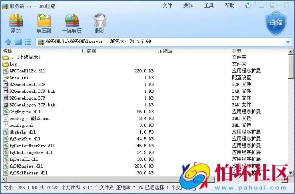
Task: Start a scan with the 扫描 shield
Action: (x=276, y=23)
